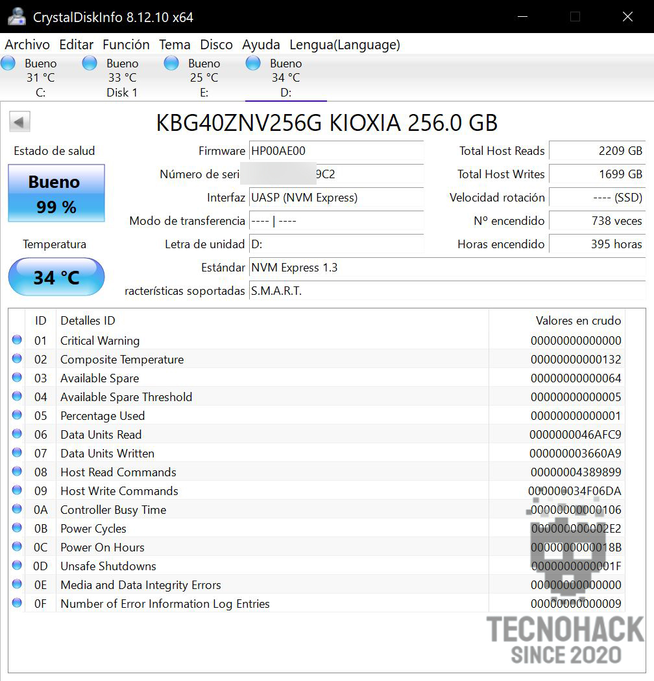Click the status dot for Power On Hours
This screenshot has width=654, height=681.
[17, 546]
